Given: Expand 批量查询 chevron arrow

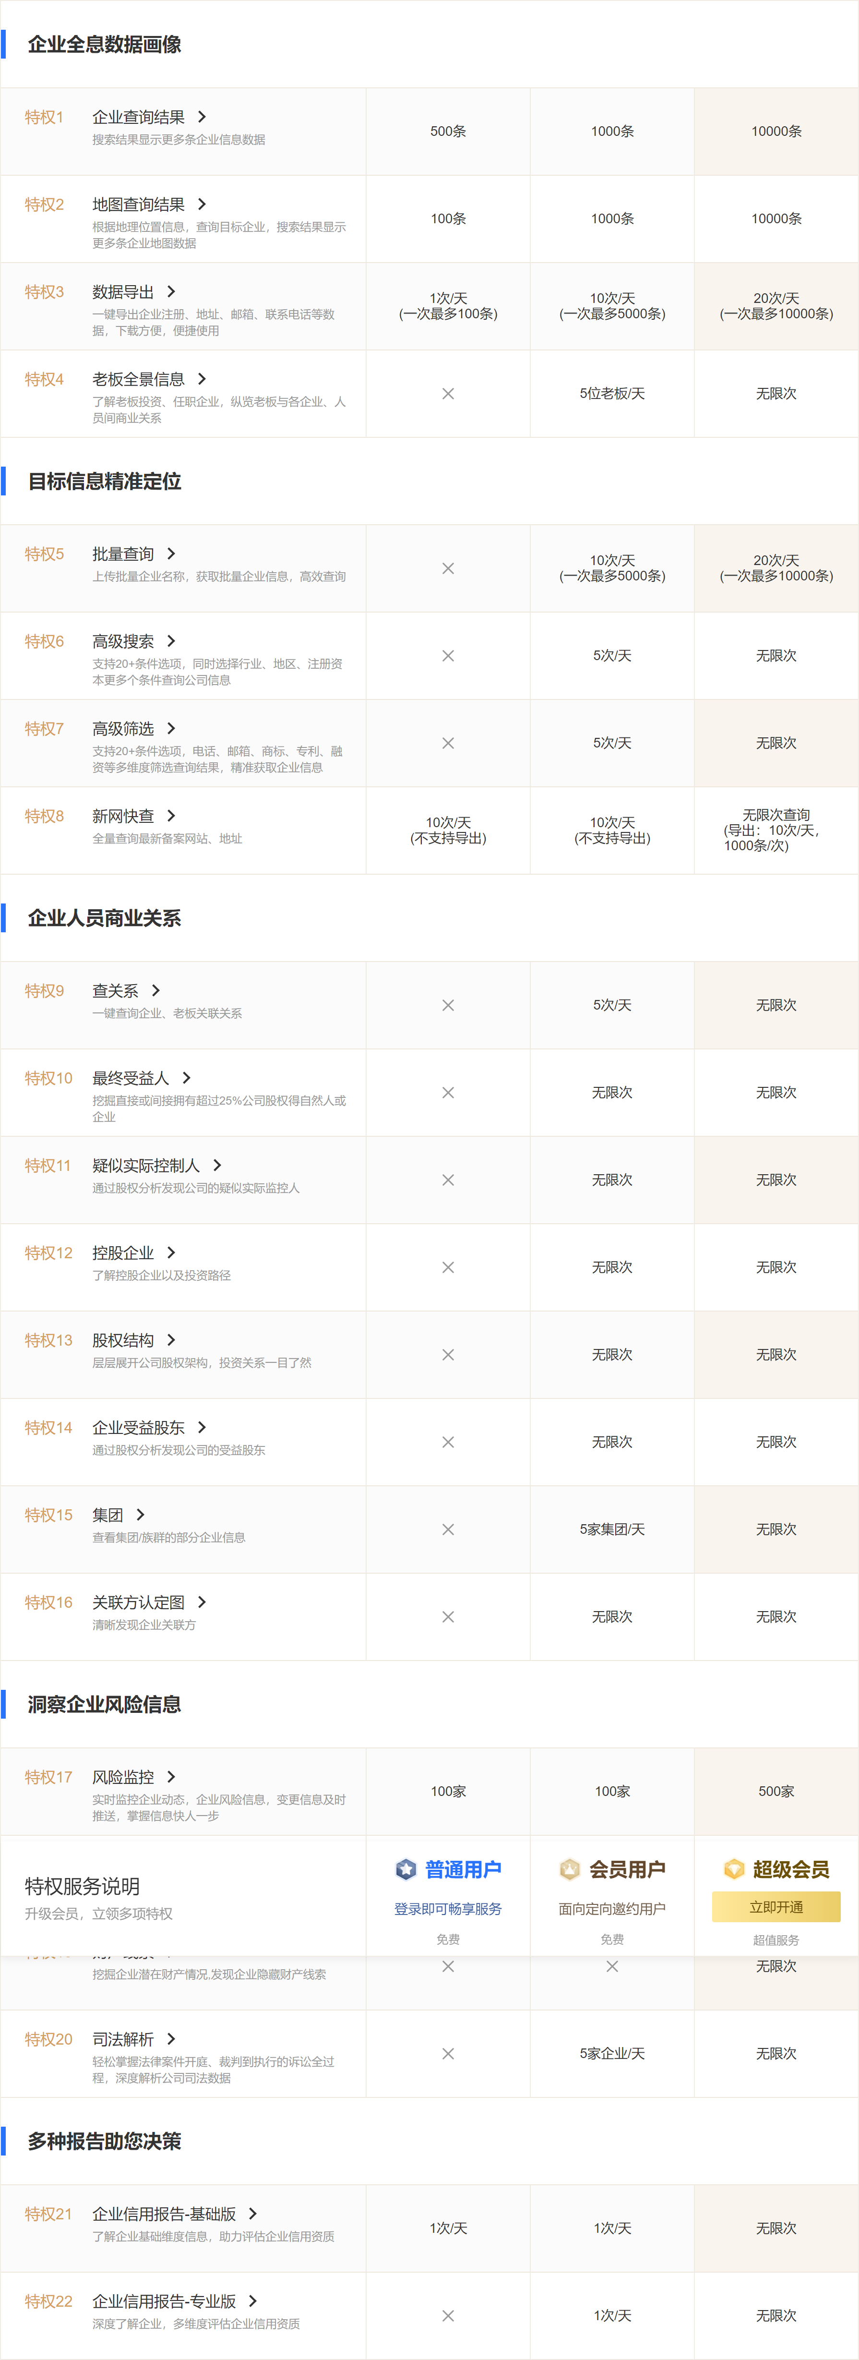Looking at the screenshot, I should (x=171, y=554).
